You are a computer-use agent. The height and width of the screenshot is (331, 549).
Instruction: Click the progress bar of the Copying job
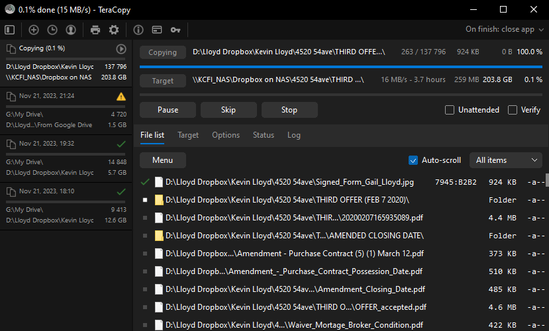click(66, 59)
